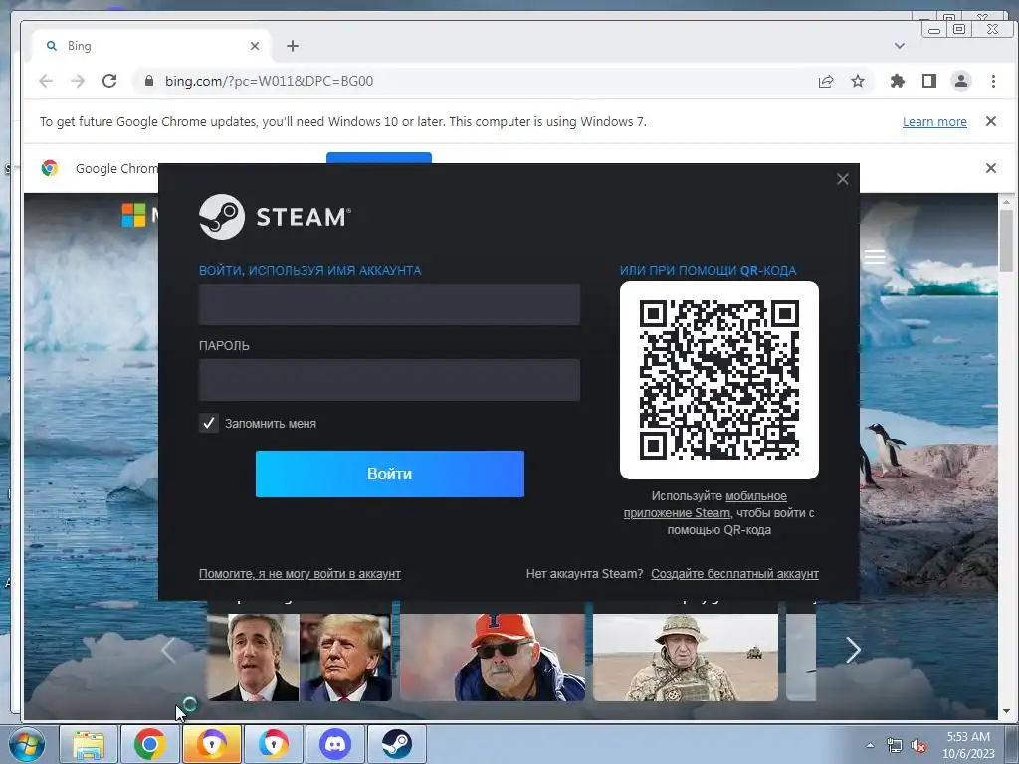1019x764 pixels.
Task: Show hidden system tray icons
Action: (x=870, y=745)
